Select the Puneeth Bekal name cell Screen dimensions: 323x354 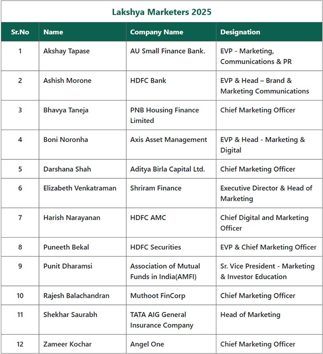click(x=83, y=247)
